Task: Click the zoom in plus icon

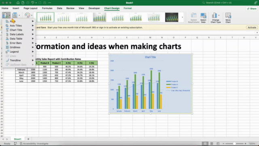Action: [x=246, y=144]
